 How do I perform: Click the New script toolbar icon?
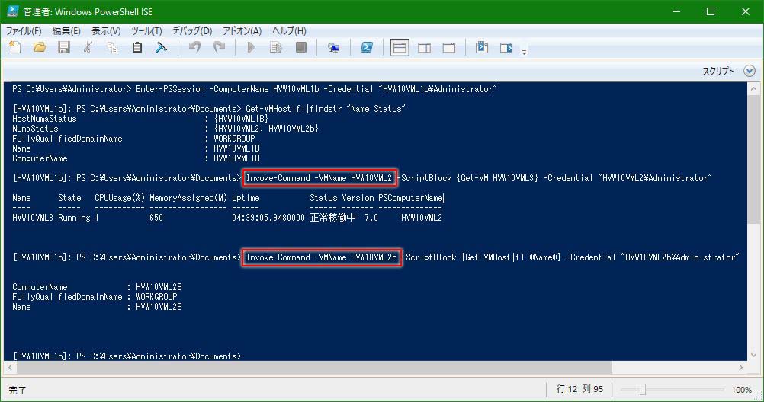15,48
